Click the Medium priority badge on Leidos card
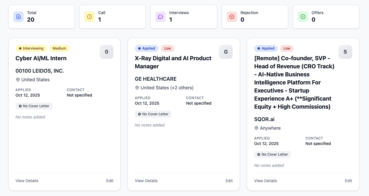Image resolution: width=369 pixels, height=196 pixels. (x=59, y=48)
